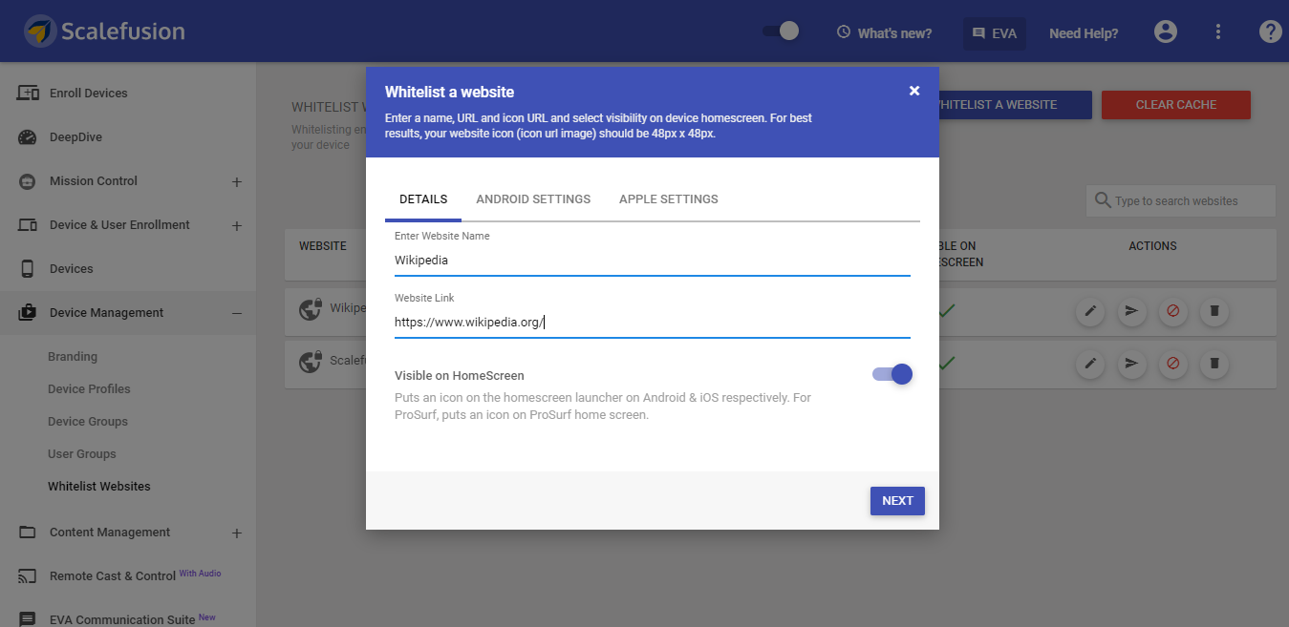
Task: Open the Branding submenu item
Action: 73,357
